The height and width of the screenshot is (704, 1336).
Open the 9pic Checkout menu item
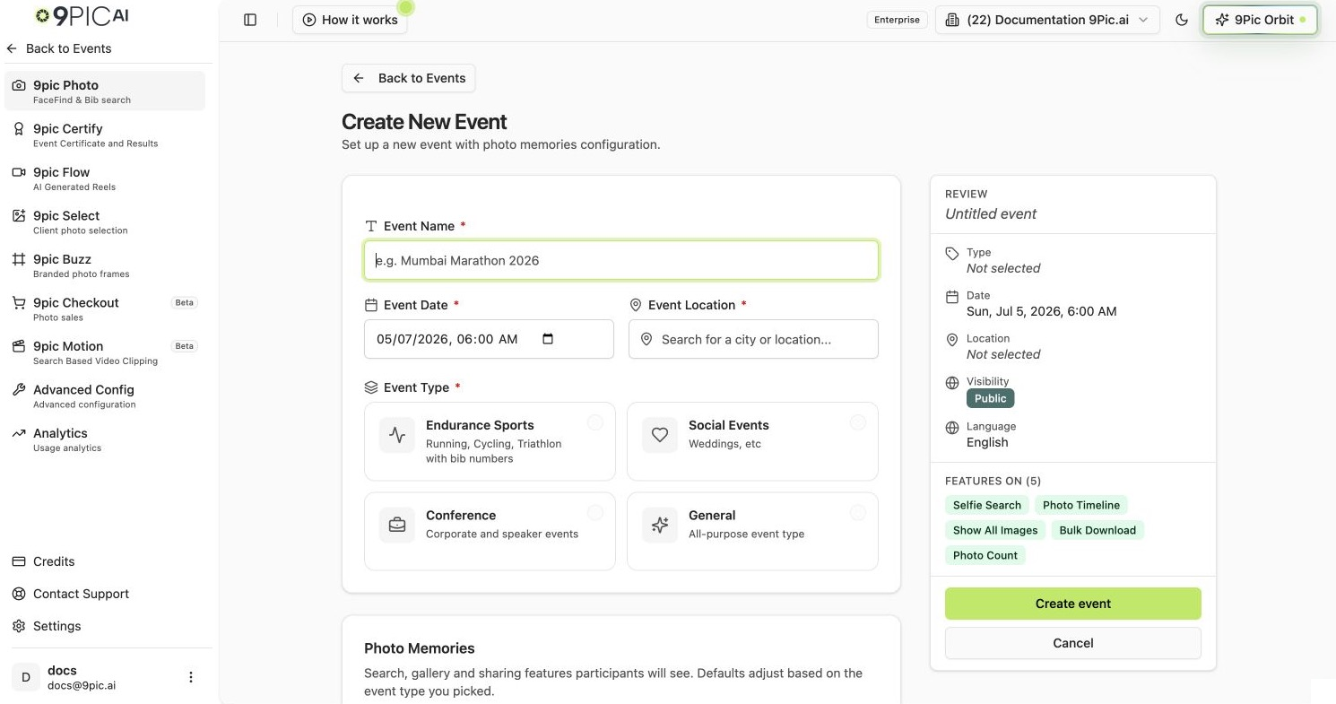click(105, 309)
